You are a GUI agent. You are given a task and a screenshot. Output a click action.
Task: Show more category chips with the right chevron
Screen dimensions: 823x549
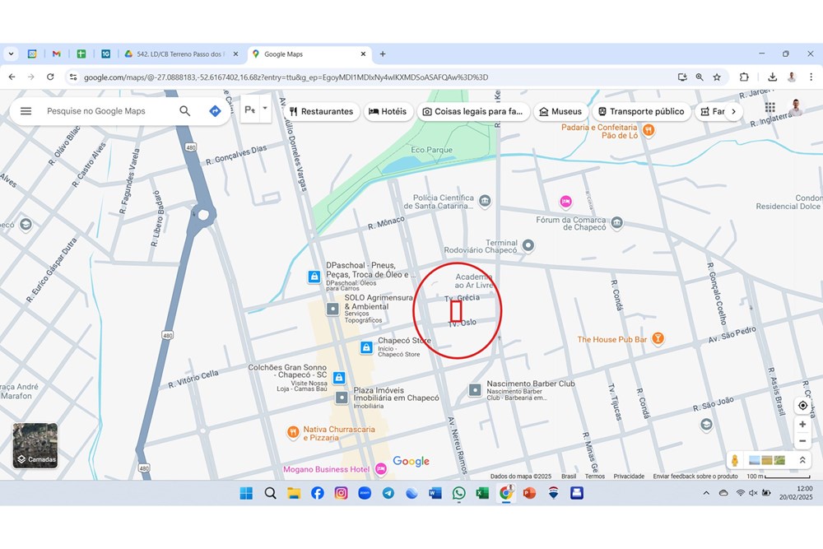(734, 112)
